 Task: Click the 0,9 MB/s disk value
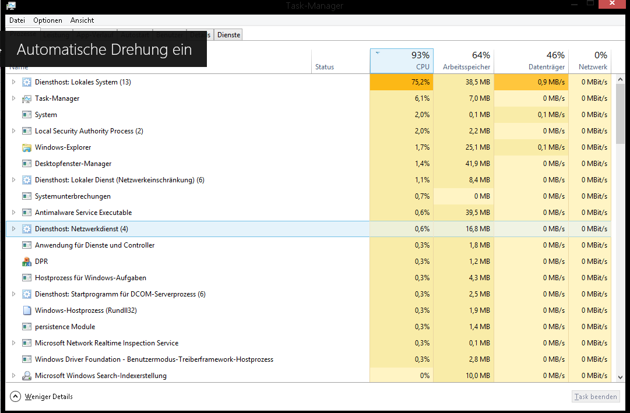click(x=551, y=82)
